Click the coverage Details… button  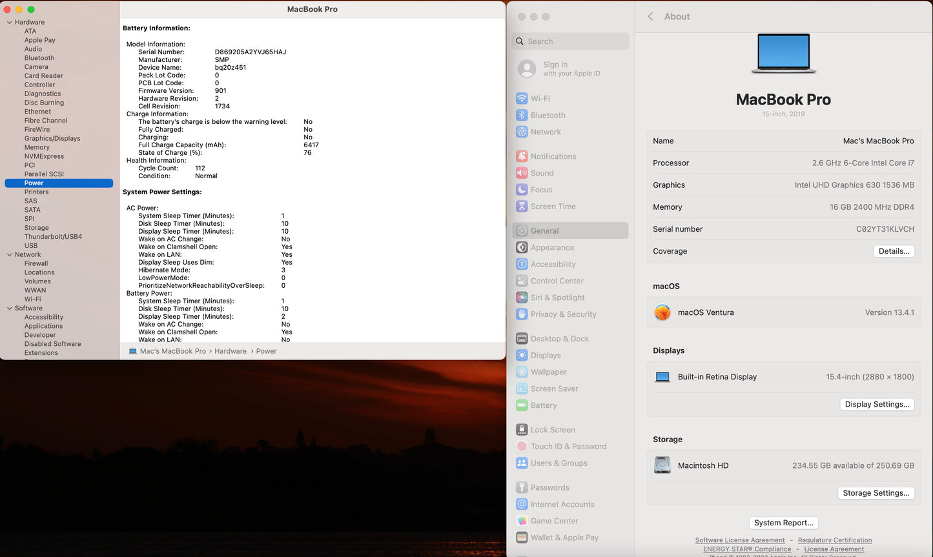pos(894,251)
